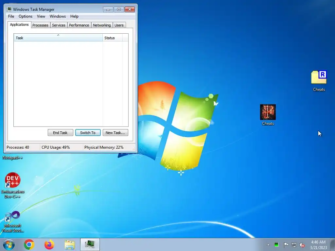
Task: Open the Performance tab
Action: 79,25
